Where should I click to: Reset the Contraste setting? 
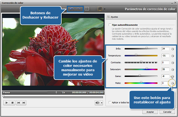[x=173, y=62]
